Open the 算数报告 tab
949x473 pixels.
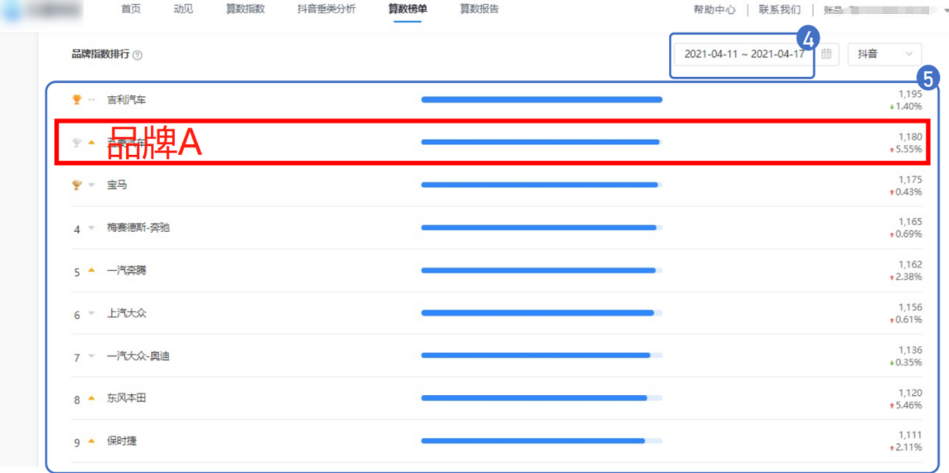(x=479, y=10)
